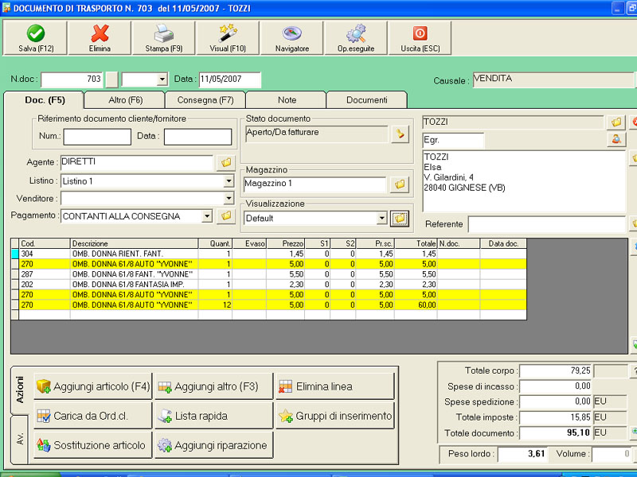
Task: Expand the Pagamento dropdown
Action: (207, 215)
